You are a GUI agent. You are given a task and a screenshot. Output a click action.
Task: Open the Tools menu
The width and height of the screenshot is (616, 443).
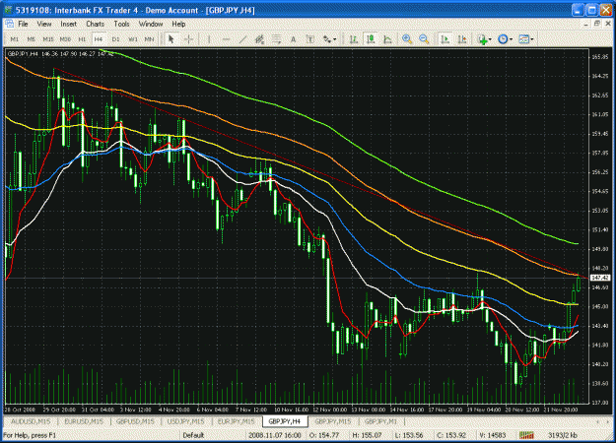coord(121,24)
